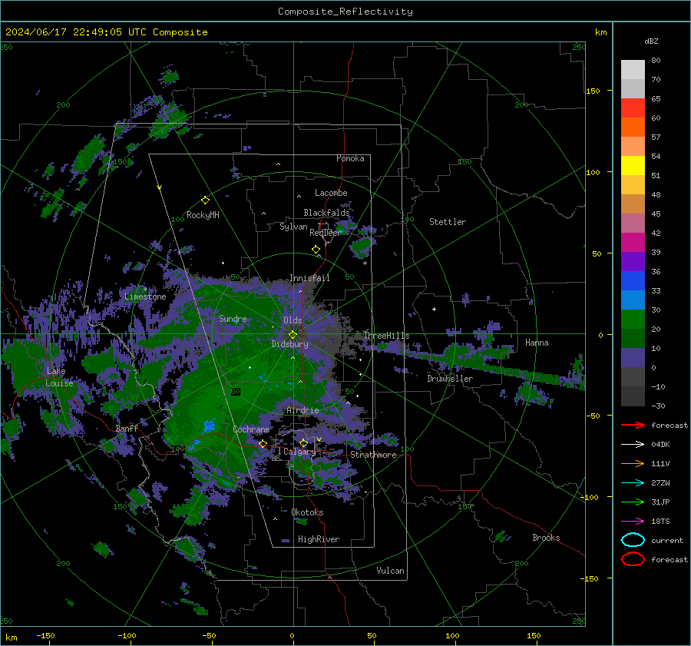The image size is (691, 646).
Task: Click the Strathmore city label
Action: pyautogui.click(x=373, y=455)
